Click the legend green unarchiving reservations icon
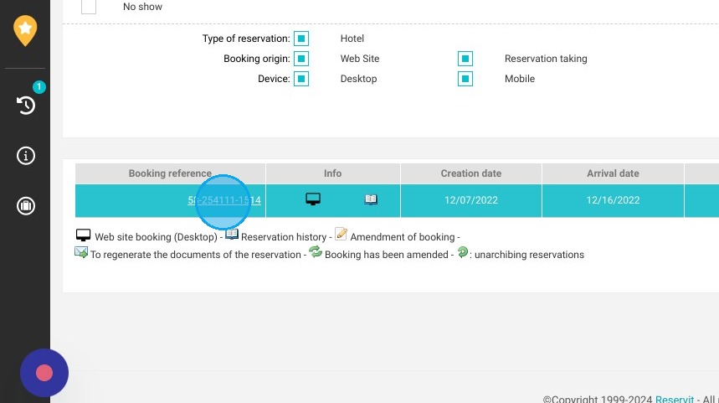This screenshot has height=403, width=719. click(x=463, y=251)
